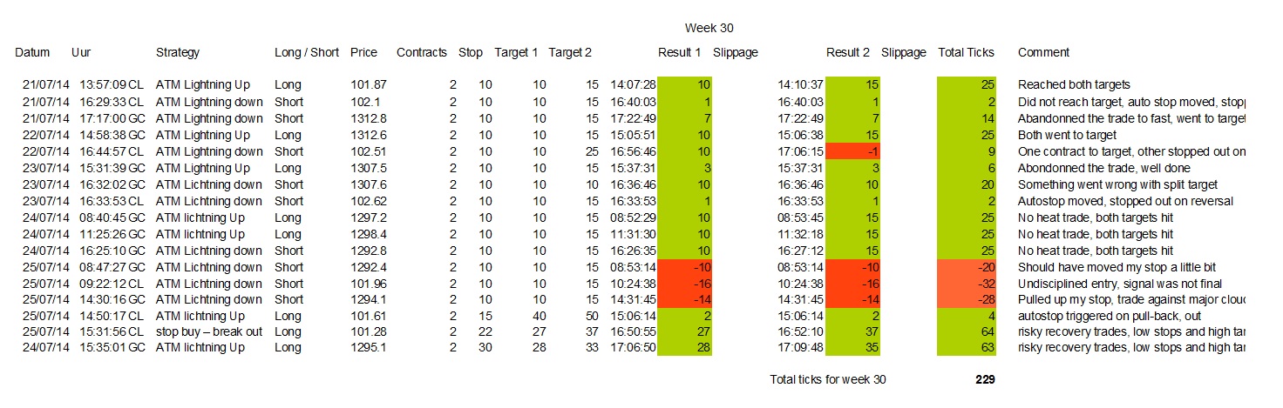Click the Target 2 column header
This screenshot has width=1283, height=408.
[570, 52]
